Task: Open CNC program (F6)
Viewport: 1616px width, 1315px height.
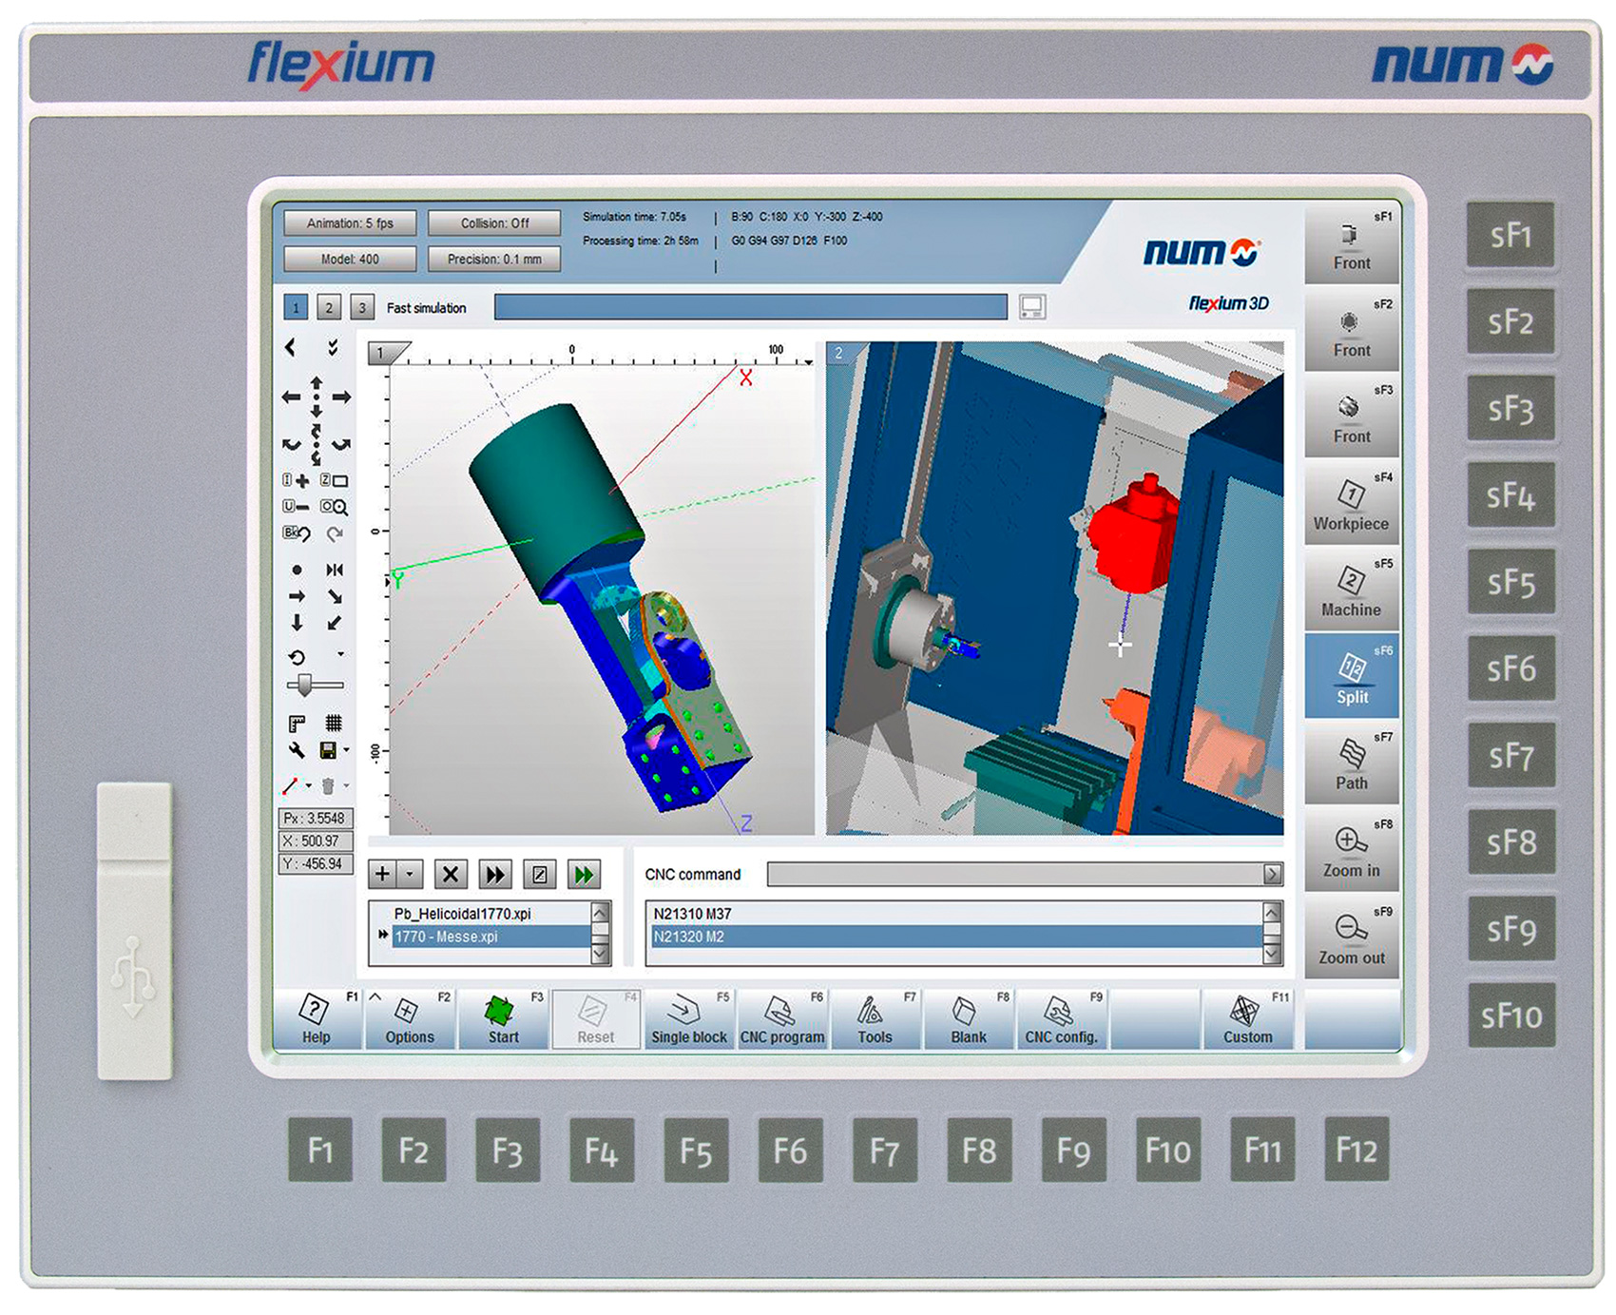Action: pos(782,1019)
